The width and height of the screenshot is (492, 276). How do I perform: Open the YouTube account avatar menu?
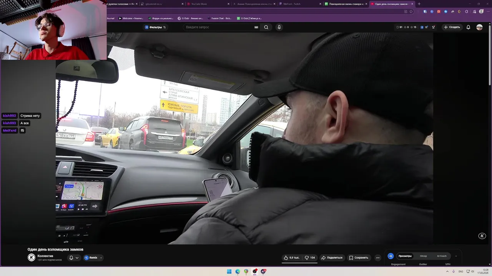point(479,27)
